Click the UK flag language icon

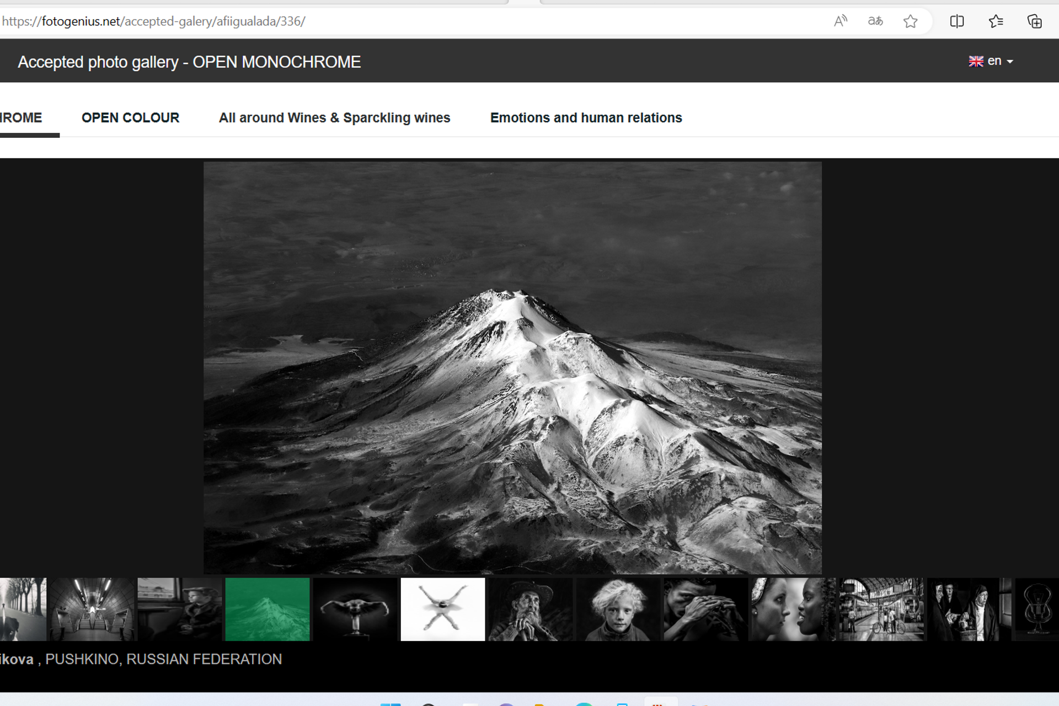click(x=976, y=61)
